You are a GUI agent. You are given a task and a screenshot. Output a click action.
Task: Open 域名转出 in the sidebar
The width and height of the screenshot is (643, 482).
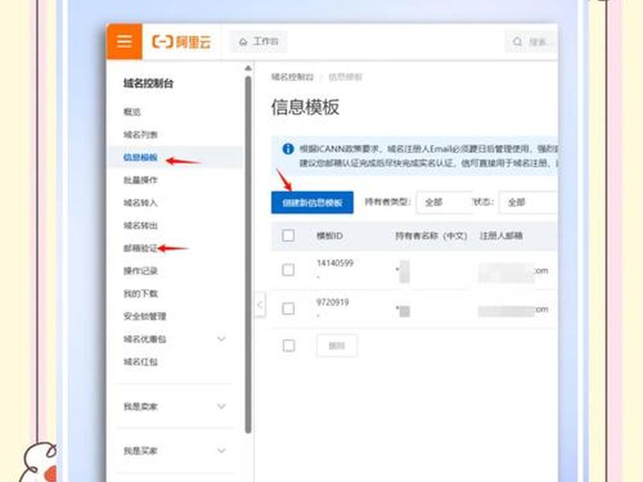[140, 226]
